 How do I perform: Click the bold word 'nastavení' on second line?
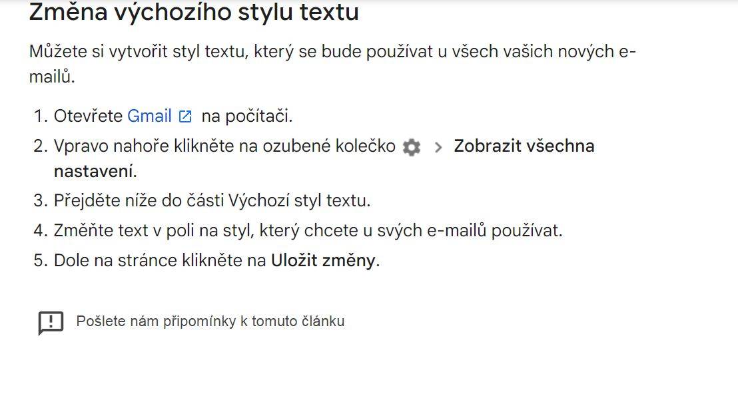94,171
